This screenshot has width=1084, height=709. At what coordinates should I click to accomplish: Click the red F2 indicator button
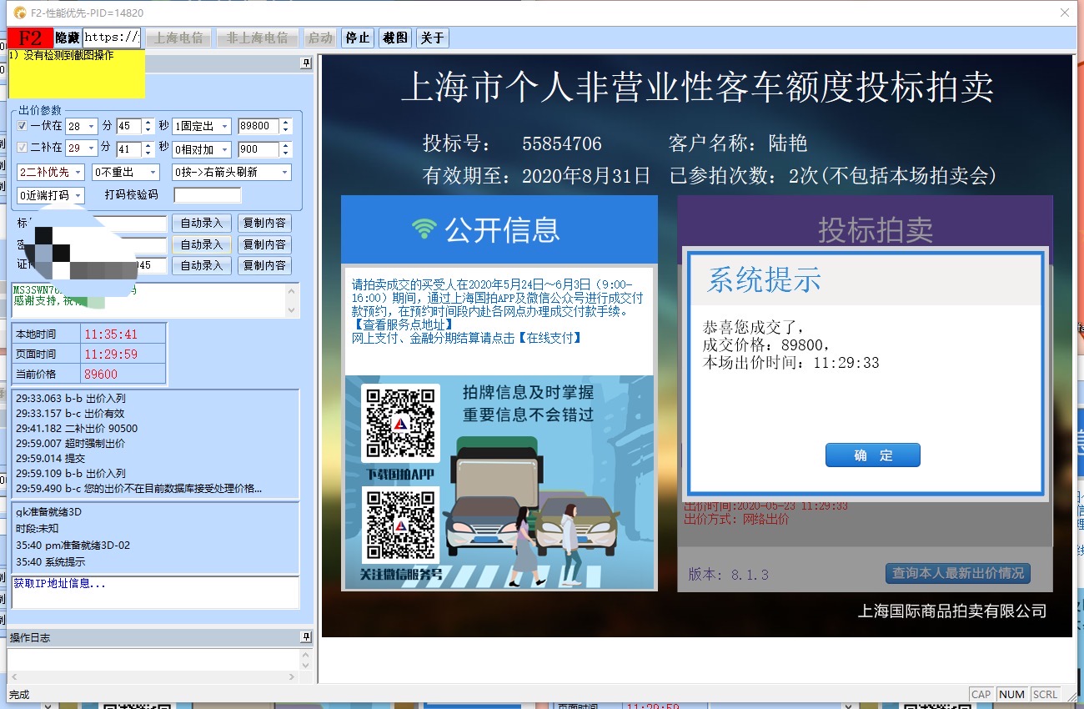(x=31, y=38)
